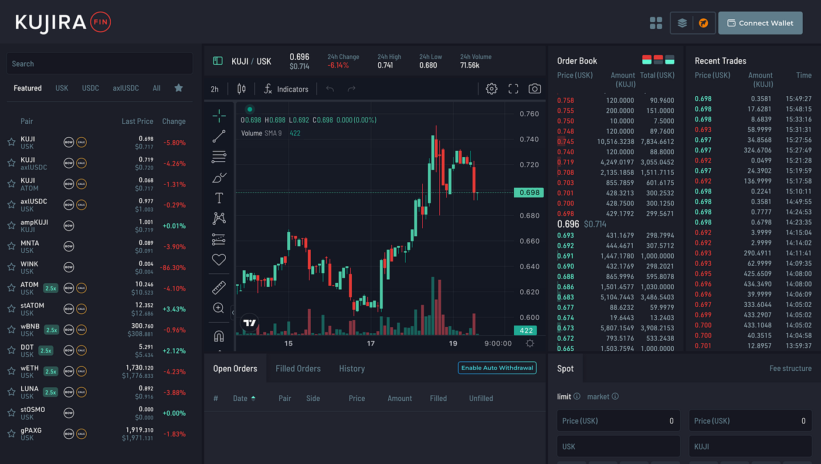The width and height of the screenshot is (821, 464).
Task: Click the Connect Wallet button
Action: (x=760, y=23)
